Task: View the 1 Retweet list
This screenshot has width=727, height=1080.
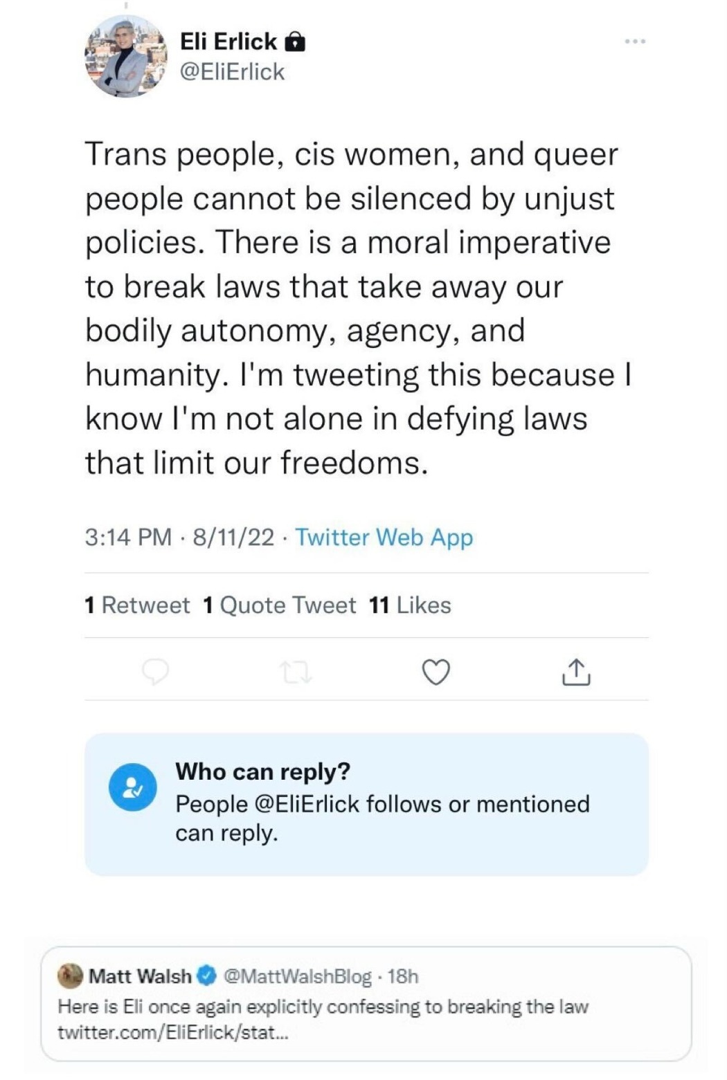Action: [x=137, y=605]
